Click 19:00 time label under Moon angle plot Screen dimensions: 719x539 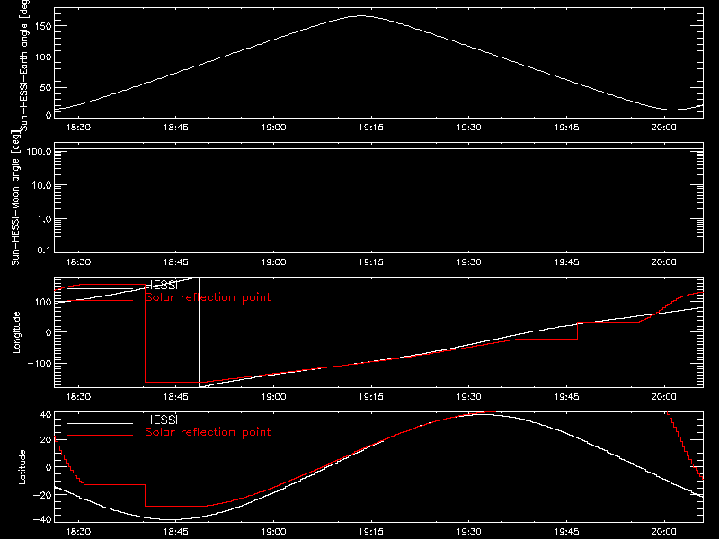point(274,261)
